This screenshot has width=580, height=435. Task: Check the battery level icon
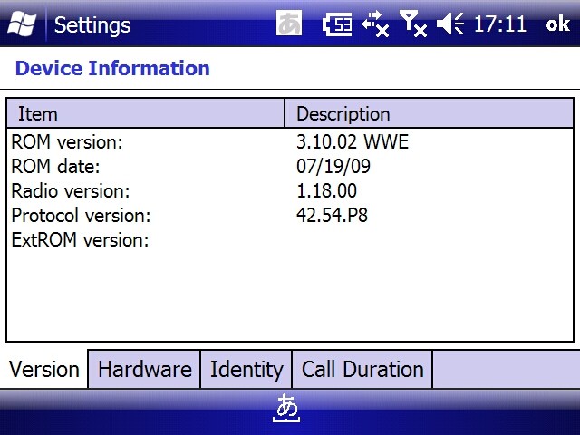pos(337,24)
